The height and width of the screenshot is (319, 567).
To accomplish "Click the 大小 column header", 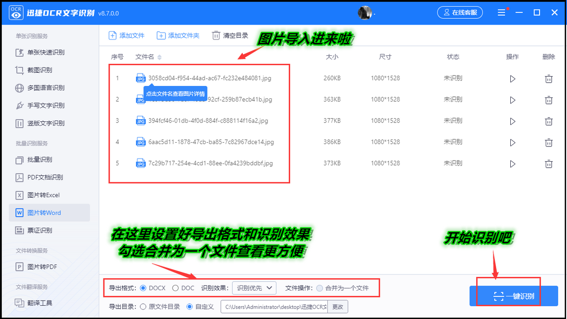I will [332, 57].
